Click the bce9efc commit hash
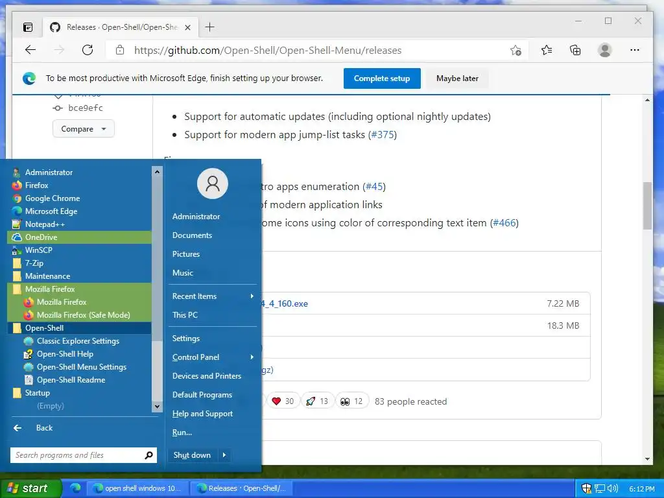This screenshot has width=664, height=498. pos(85,108)
